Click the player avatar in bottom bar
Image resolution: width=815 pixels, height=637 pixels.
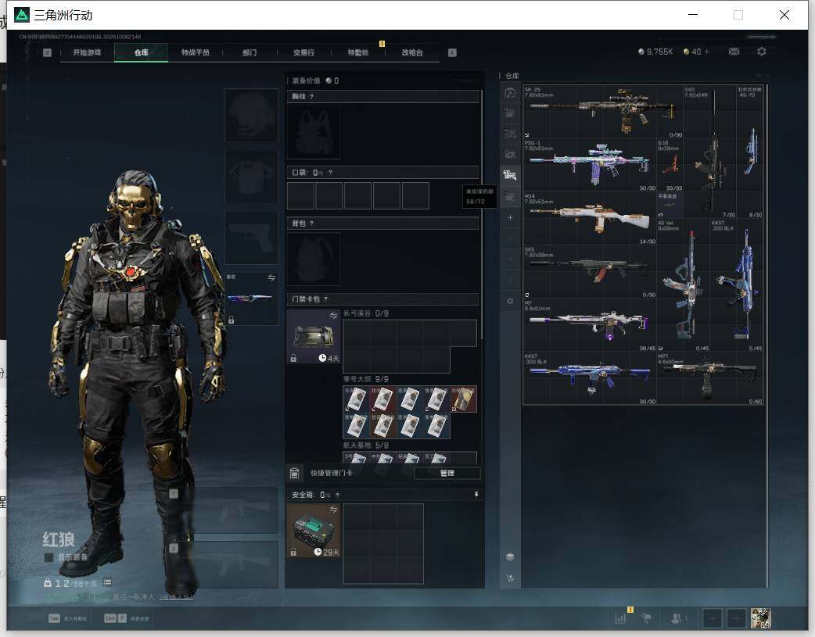(761, 618)
